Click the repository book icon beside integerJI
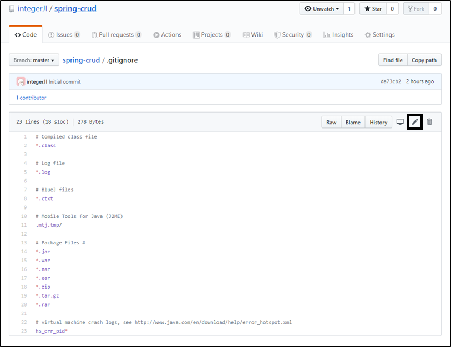Image resolution: width=451 pixels, height=347 pixels. click(12, 9)
